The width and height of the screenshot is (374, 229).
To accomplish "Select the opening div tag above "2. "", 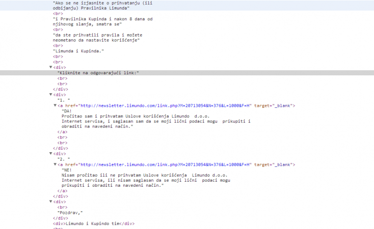I will [x=60, y=154].
